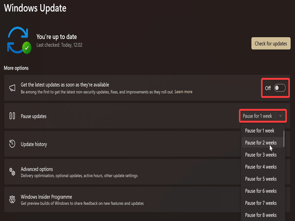Viewport: 295px width, 221px height.
Task: Click the clock icon for Update history
Action: click(x=12, y=144)
